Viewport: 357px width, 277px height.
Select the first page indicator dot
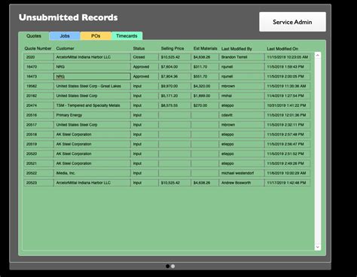pyautogui.click(x=168, y=266)
